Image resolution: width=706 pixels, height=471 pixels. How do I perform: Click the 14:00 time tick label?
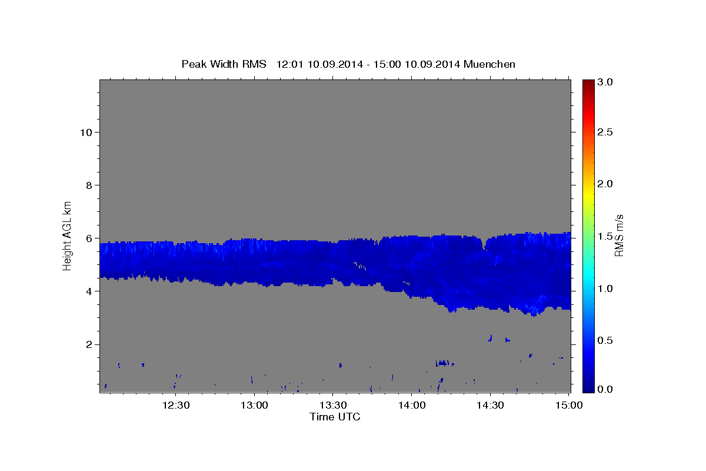click(411, 405)
